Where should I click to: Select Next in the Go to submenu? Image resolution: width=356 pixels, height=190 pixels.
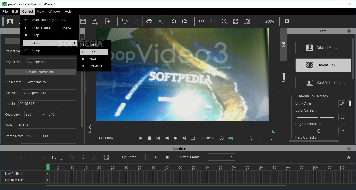coord(94,59)
